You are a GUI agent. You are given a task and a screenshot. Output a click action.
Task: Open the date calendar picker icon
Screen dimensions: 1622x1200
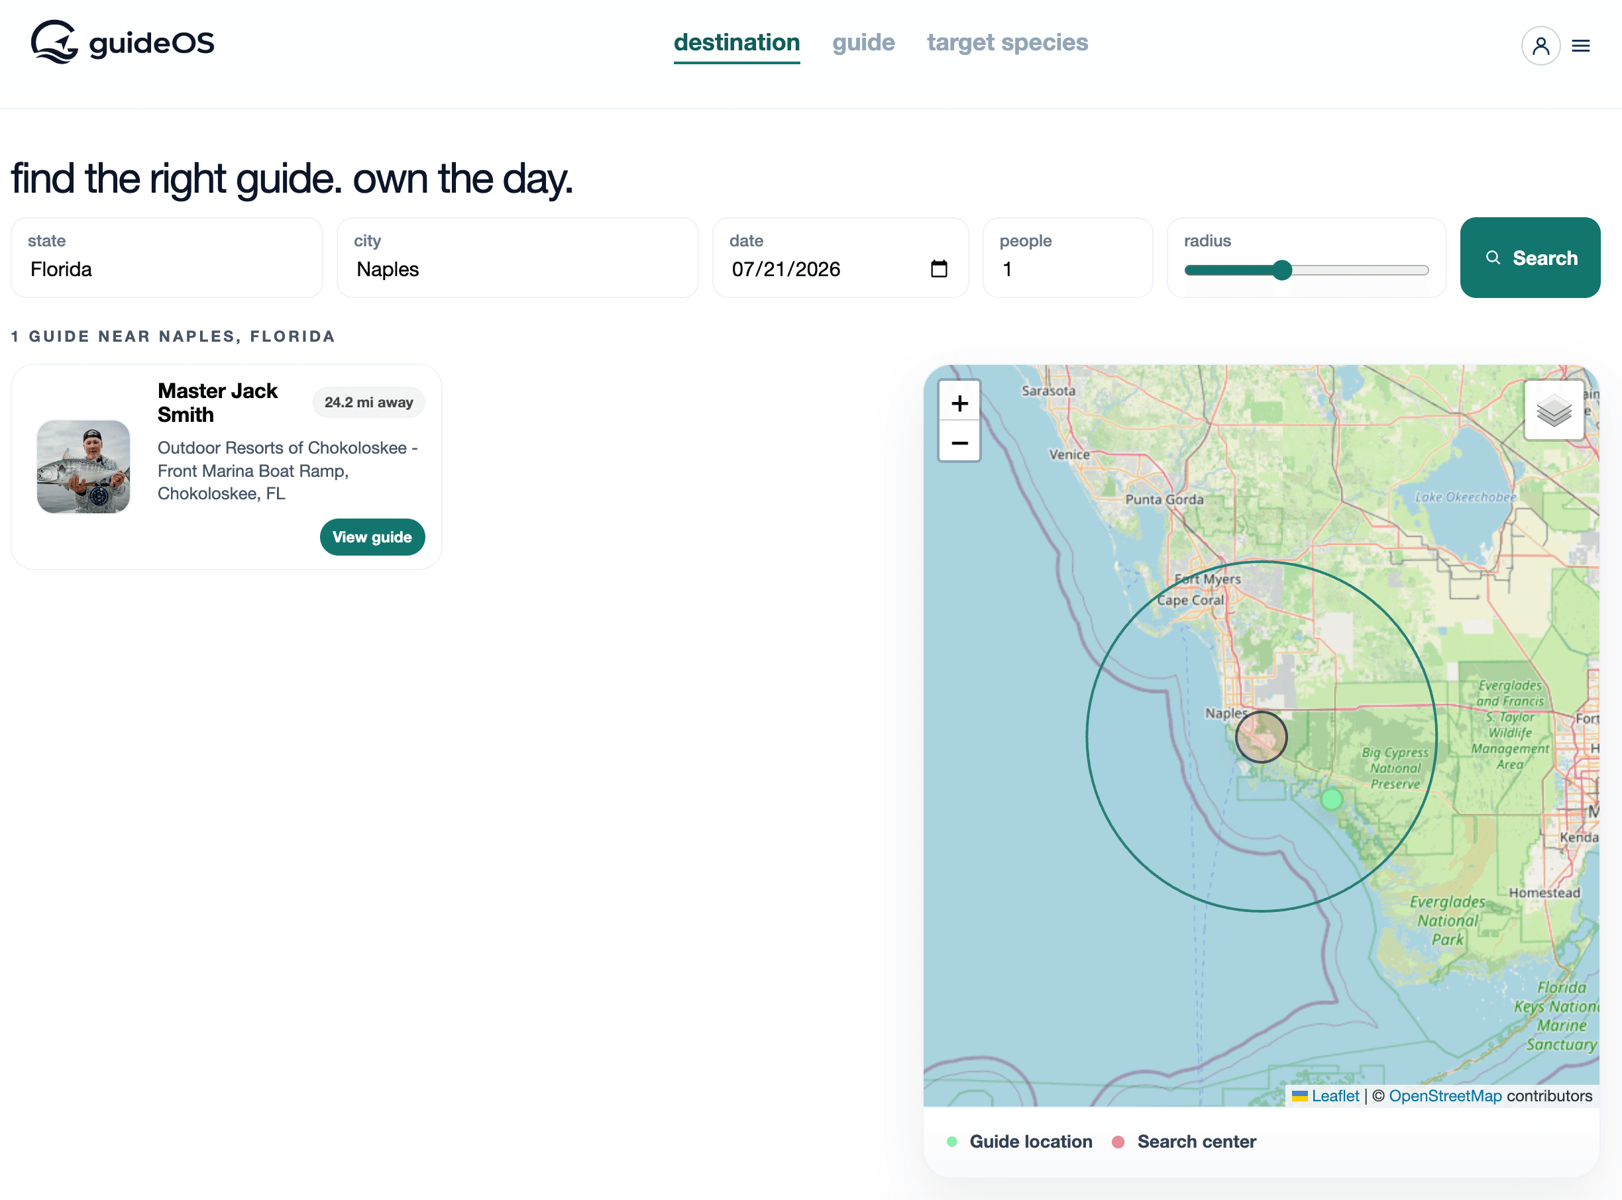click(939, 269)
